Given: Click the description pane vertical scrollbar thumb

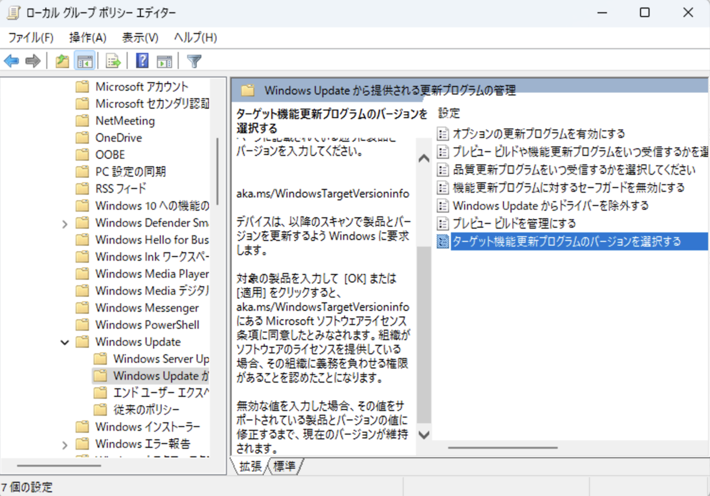Looking at the screenshot, I should (x=424, y=335).
